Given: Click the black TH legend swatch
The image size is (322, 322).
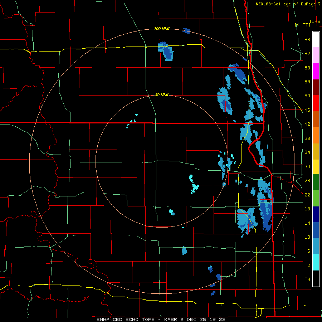Looking at the screenshot, I should click(x=316, y=278).
